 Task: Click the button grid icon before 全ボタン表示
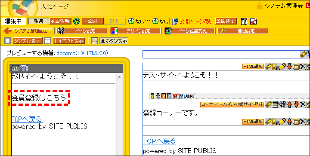click(94, 41)
